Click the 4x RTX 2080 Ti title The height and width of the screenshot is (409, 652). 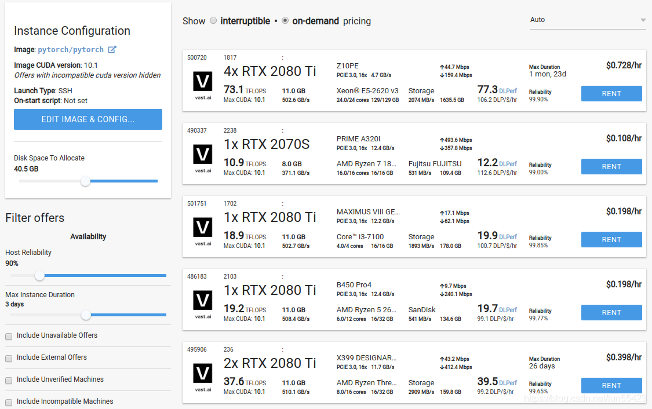click(270, 71)
